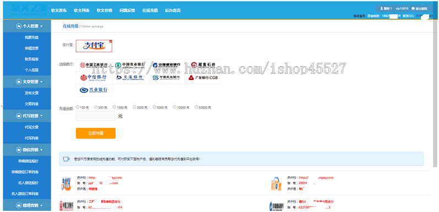Image resolution: width=439 pixels, height=212 pixels.
Task: Select the 50000 元 recharge amount
Action: coord(196,107)
